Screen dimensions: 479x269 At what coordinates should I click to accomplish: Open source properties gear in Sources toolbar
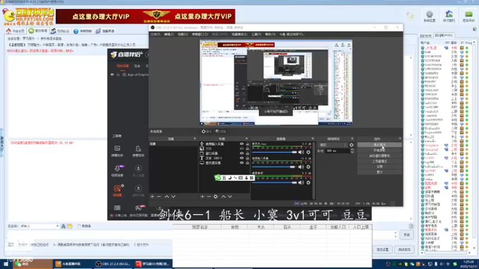[x=216, y=197]
